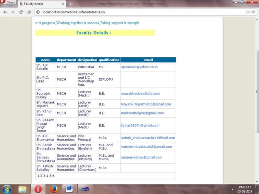Click tomar99074@gmail.com email link

140,125
